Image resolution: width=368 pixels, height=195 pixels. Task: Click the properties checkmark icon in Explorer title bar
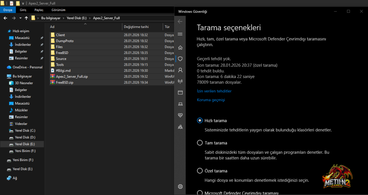11,3
